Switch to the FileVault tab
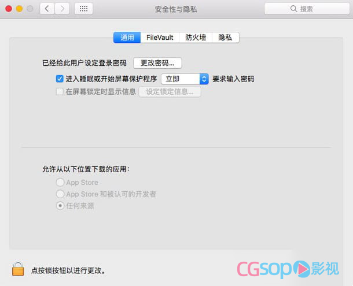The width and height of the screenshot is (353, 286). (160, 38)
